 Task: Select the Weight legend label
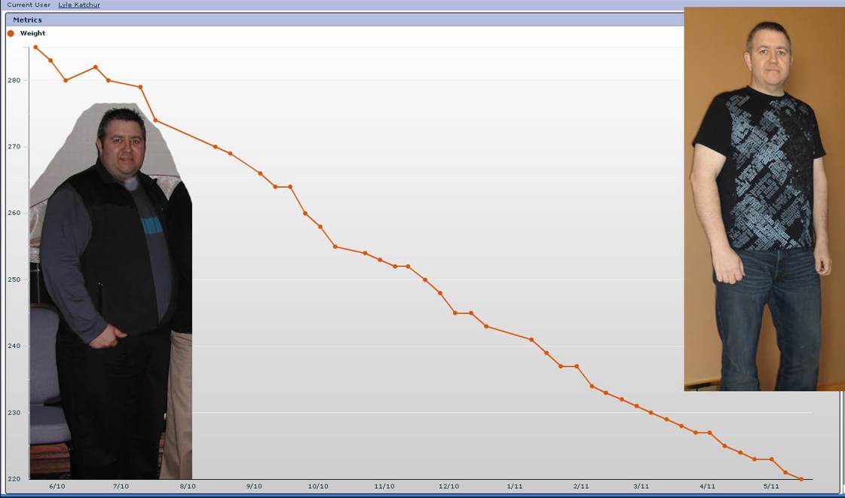[32, 33]
